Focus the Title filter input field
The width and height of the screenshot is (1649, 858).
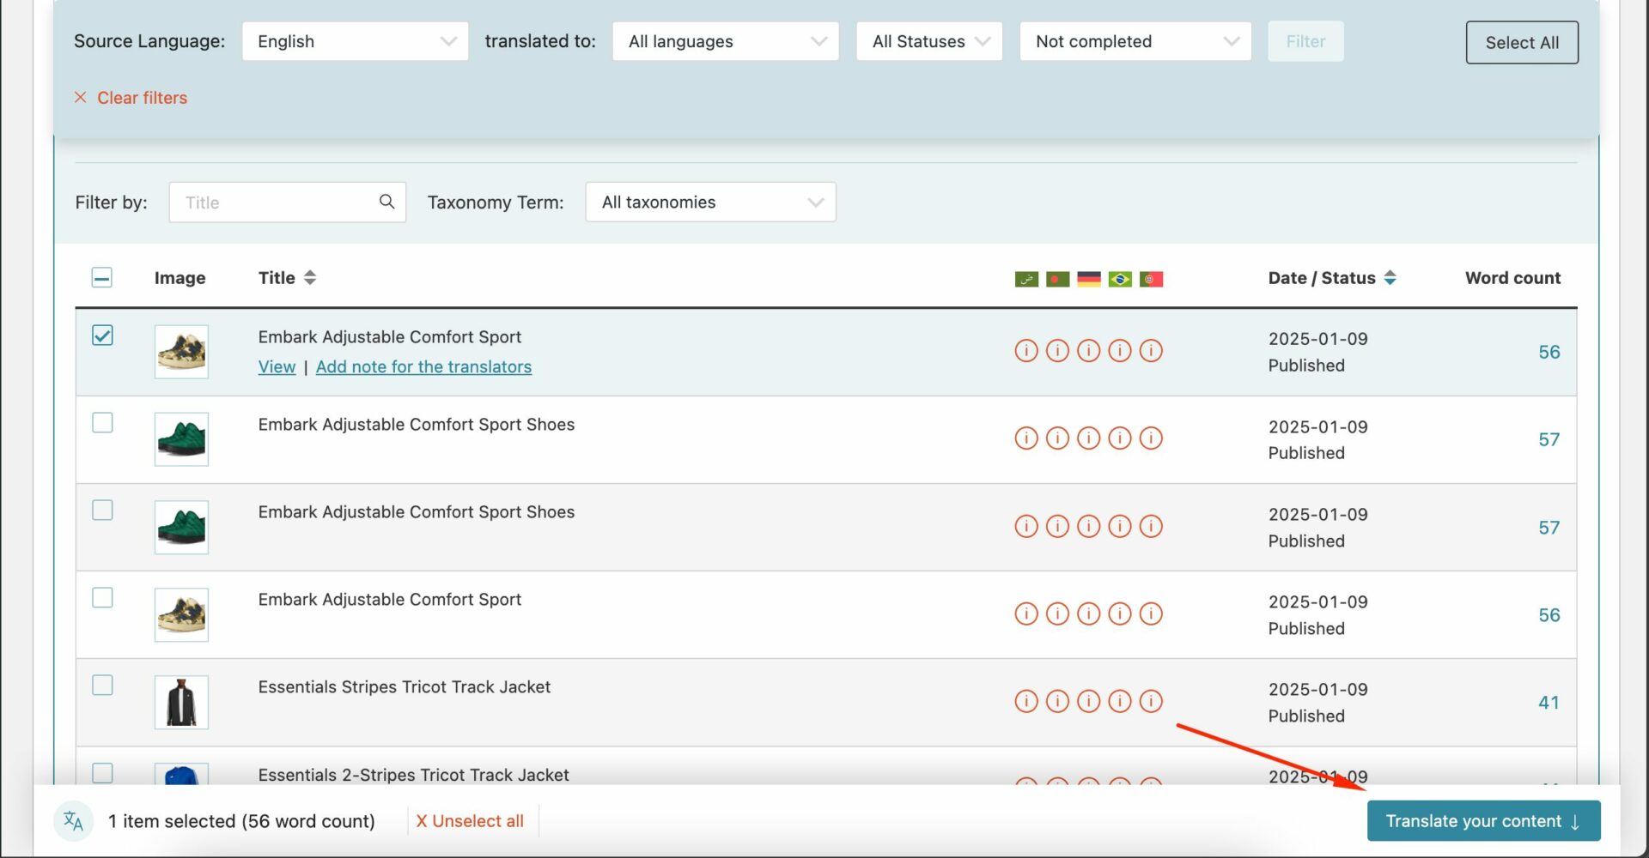[287, 202]
